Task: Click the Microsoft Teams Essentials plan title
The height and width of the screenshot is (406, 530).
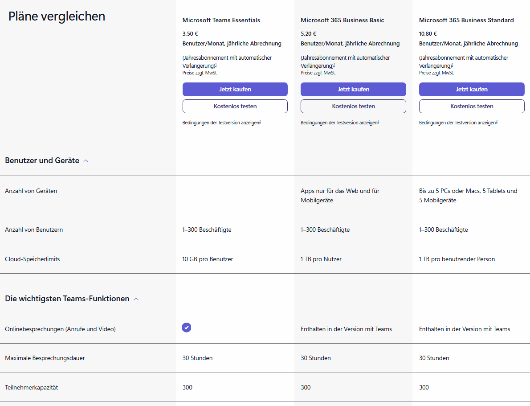Action: pos(221,20)
